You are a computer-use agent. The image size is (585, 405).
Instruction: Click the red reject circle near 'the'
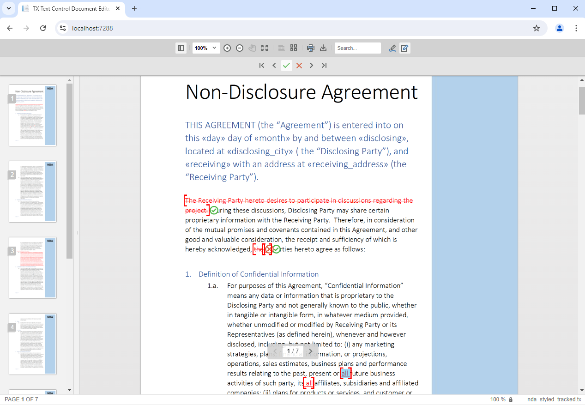point(269,249)
